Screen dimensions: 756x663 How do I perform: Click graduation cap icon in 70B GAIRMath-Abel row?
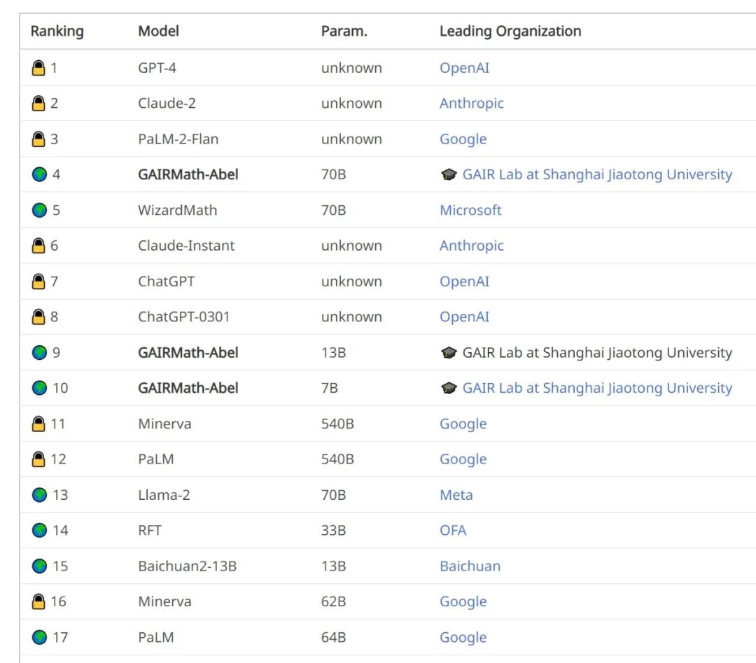pyautogui.click(x=449, y=175)
